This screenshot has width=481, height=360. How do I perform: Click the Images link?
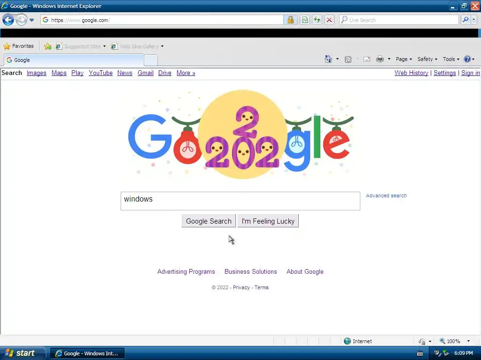(x=37, y=73)
